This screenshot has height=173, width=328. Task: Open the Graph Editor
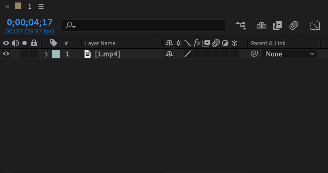(x=315, y=26)
